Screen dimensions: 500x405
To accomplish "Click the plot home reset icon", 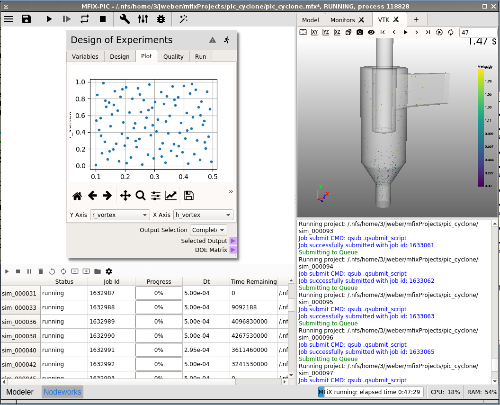I will [77, 195].
